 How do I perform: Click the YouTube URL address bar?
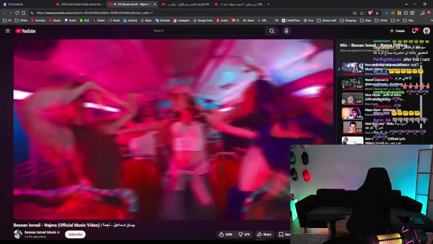pos(189,13)
